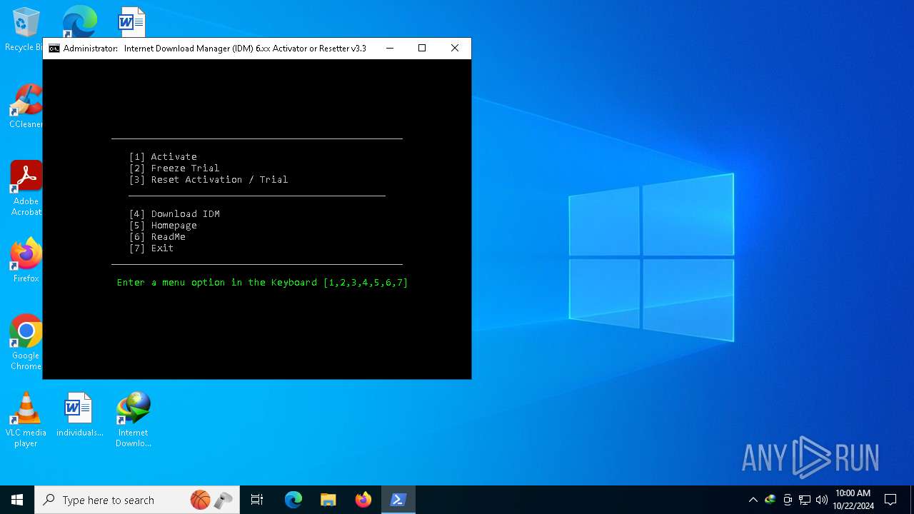Open the Word document icon at top of desktop
This screenshot has height=514, width=914.
point(132,21)
